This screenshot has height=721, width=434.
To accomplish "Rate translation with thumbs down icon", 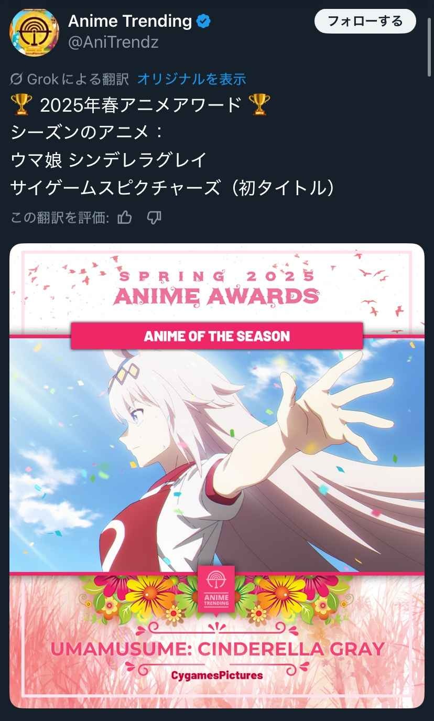I will pos(154,218).
